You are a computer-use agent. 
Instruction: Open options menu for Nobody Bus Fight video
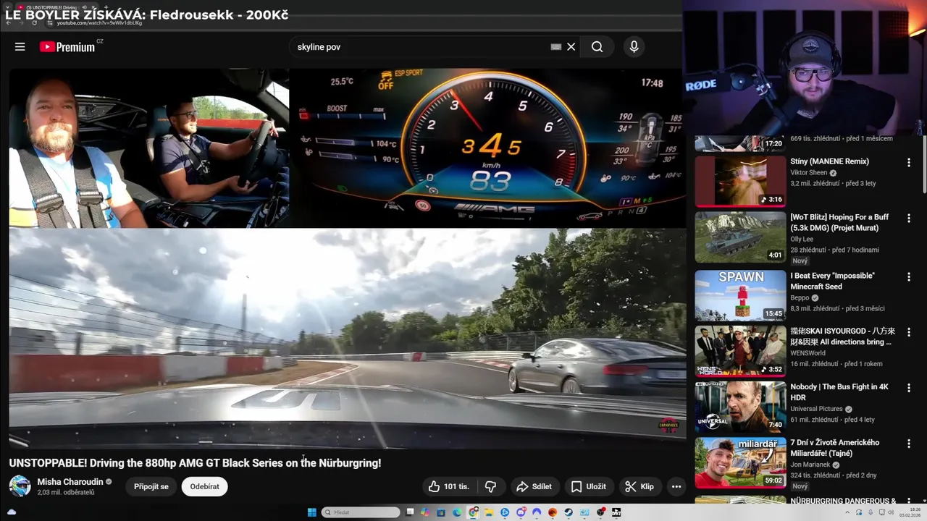(908, 389)
